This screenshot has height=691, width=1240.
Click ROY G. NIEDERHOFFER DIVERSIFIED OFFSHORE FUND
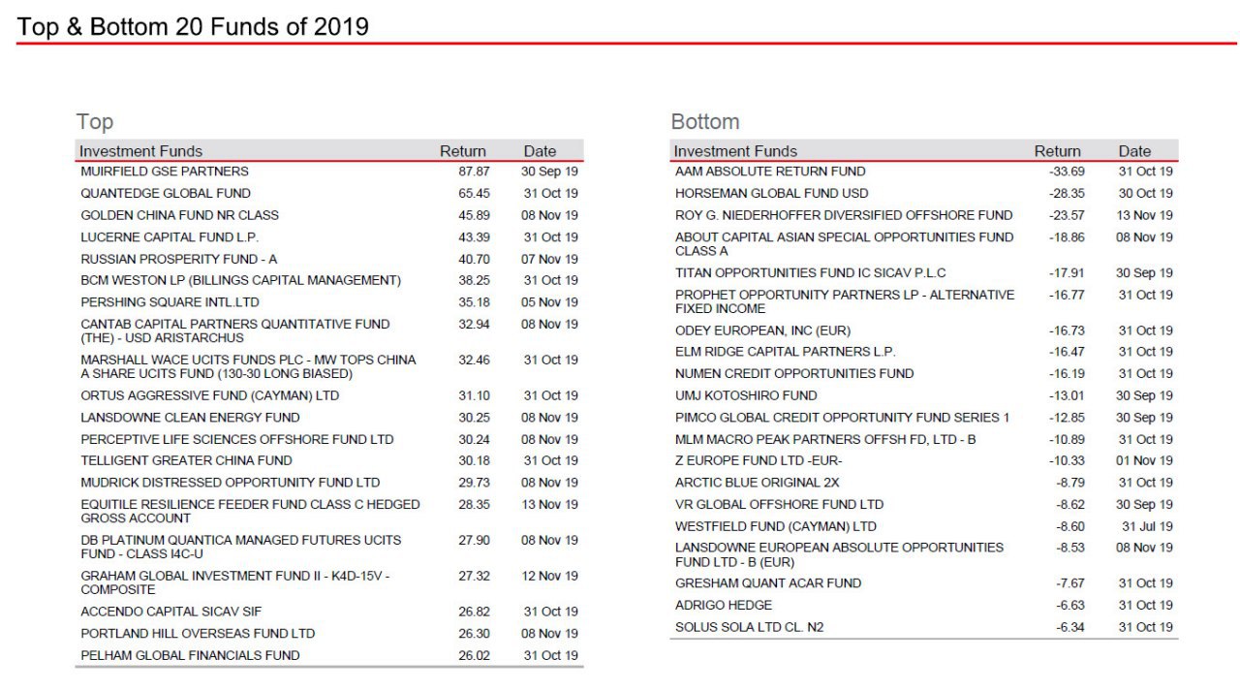click(x=844, y=215)
